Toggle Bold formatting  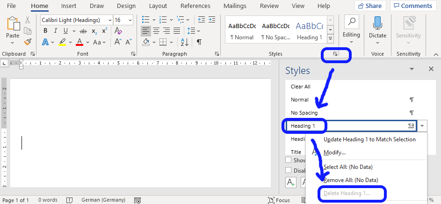click(x=45, y=31)
